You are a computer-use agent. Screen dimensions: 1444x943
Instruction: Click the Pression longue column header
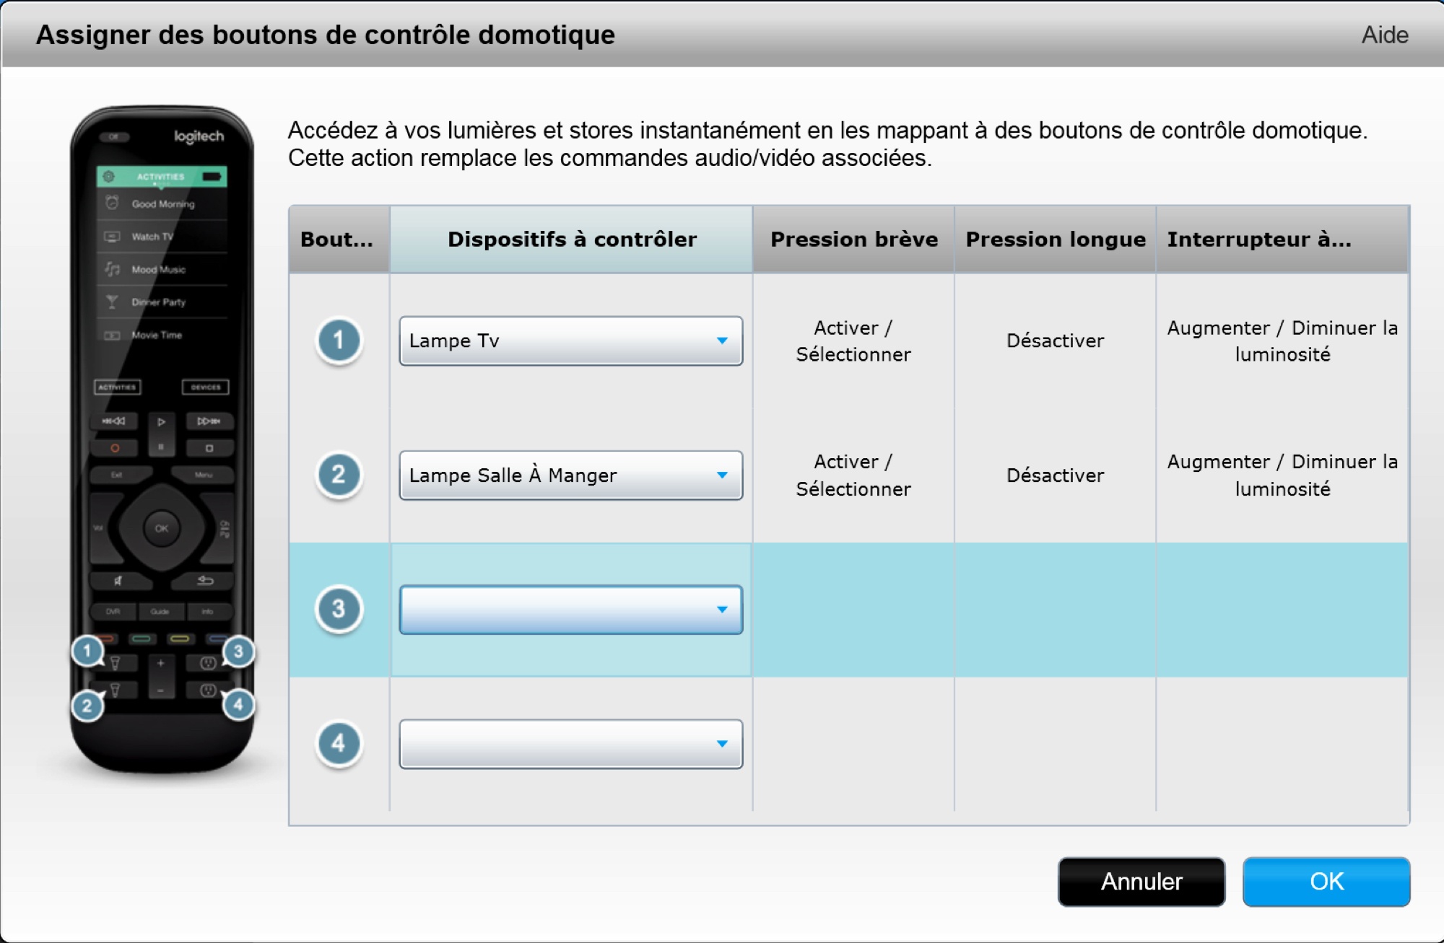1055,240
